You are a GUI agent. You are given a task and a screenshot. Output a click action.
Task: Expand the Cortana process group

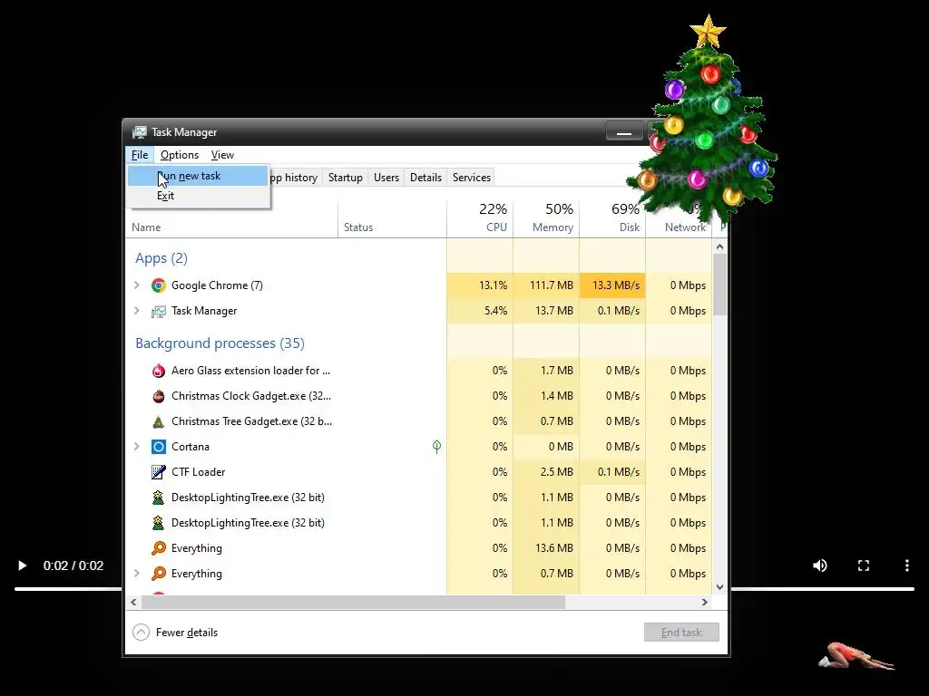pos(137,446)
